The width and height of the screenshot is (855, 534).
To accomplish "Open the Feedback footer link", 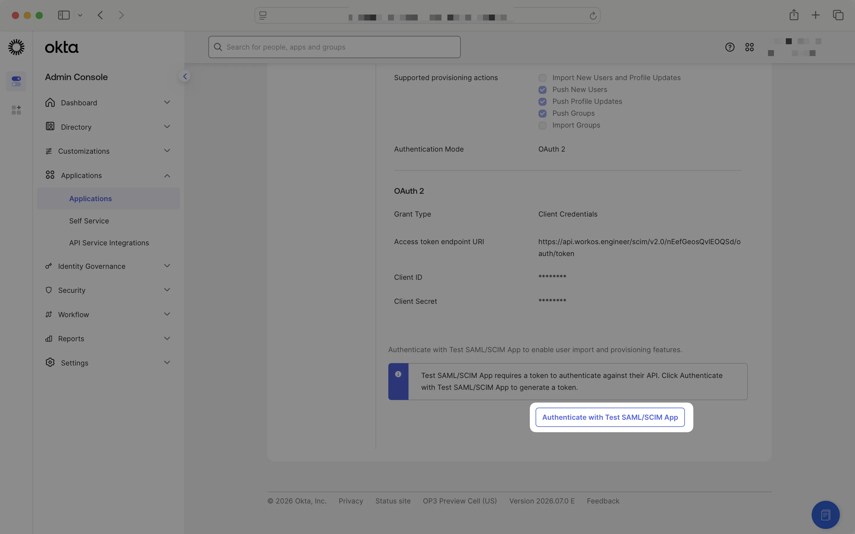I will (x=603, y=501).
